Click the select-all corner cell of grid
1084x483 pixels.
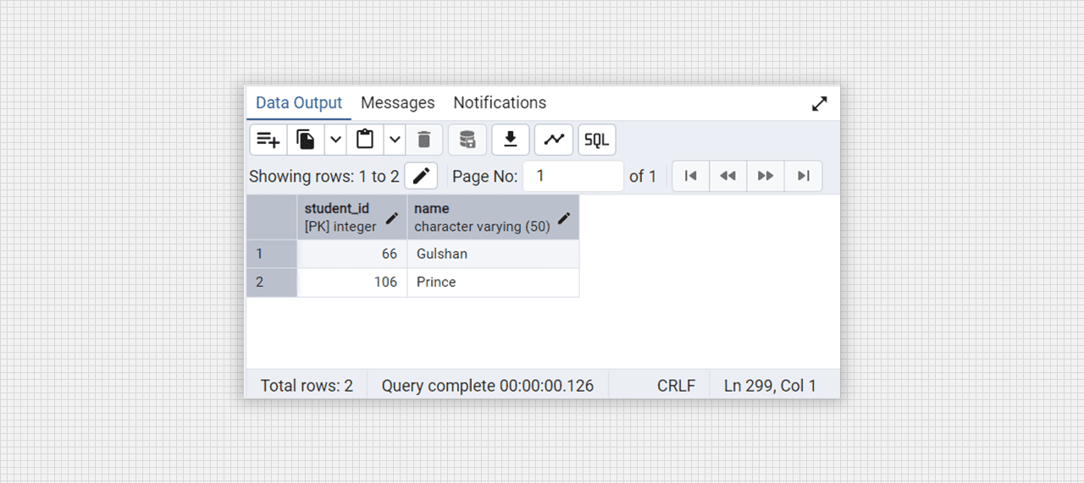coord(272,217)
